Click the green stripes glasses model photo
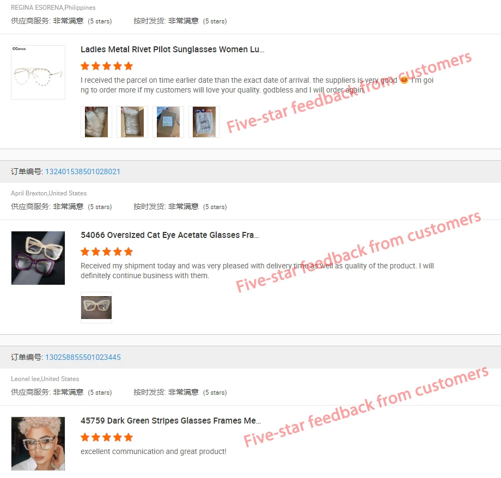The image size is (501, 478). pos(38,444)
